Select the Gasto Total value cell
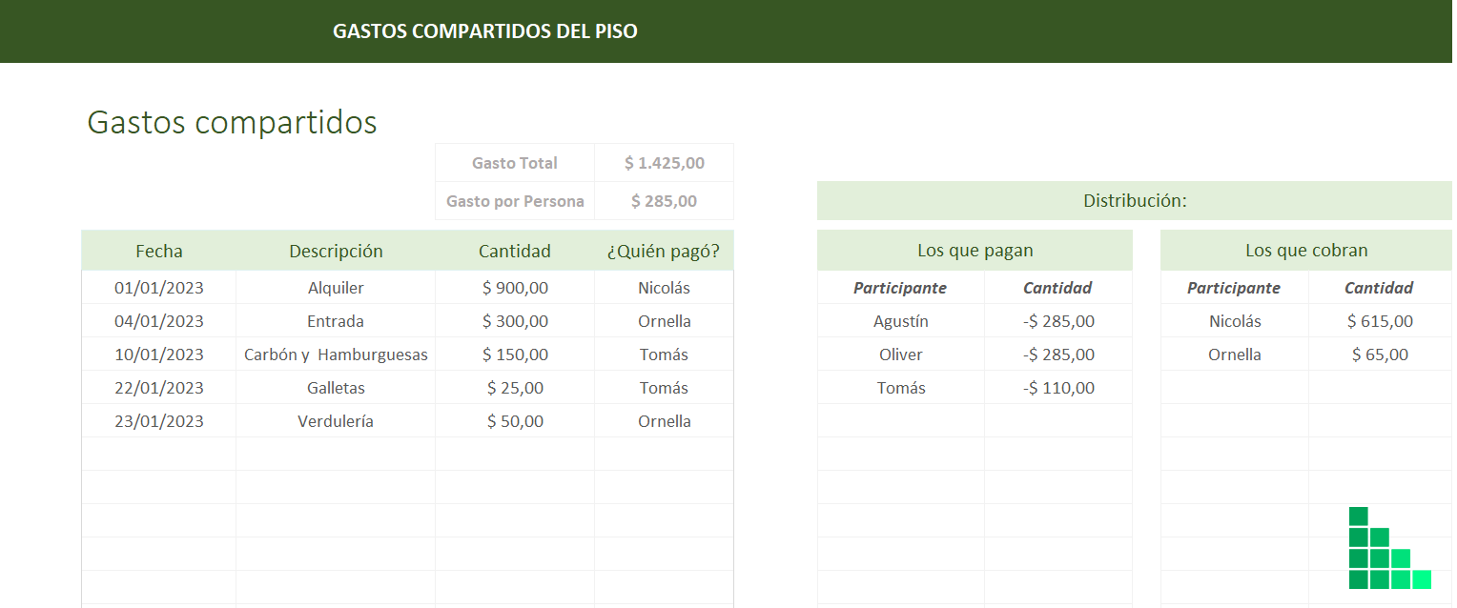 coord(665,163)
